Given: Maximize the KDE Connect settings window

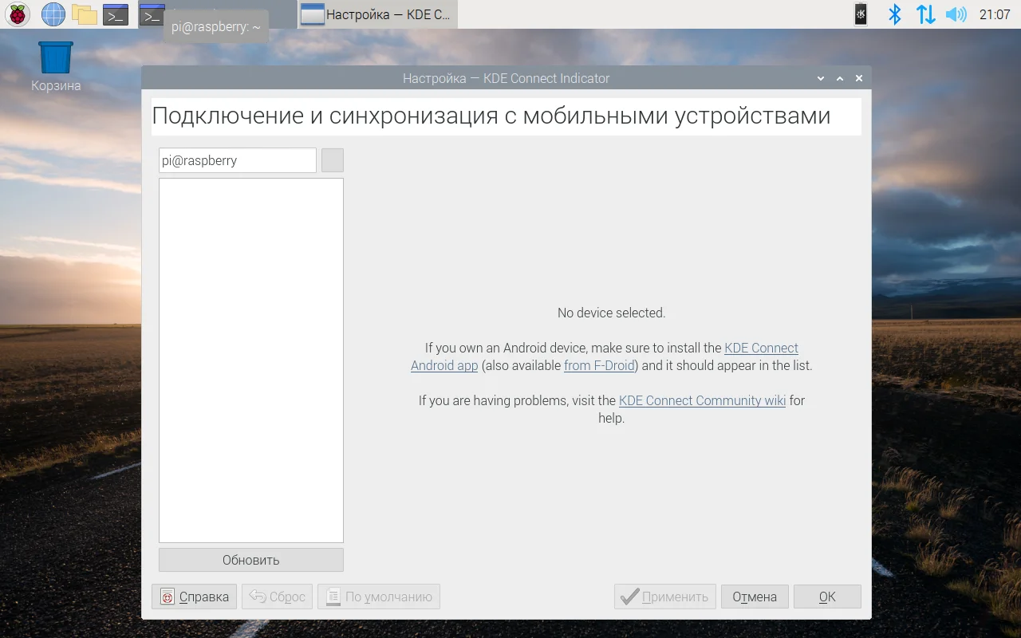Looking at the screenshot, I should [x=840, y=78].
